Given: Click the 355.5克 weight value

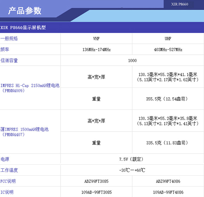Looking at the screenshot, I should click(167, 99).
